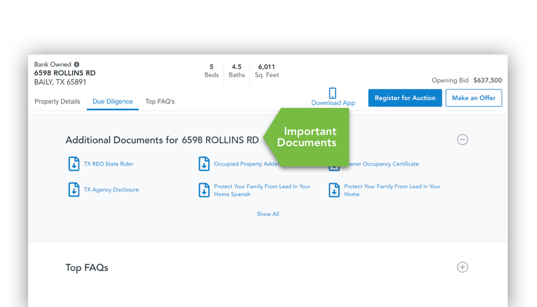537x307 pixels.
Task: Collapse the Additional Documents section
Action: point(462,140)
